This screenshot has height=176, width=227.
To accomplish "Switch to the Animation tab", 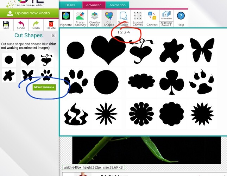I will pyautogui.click(x=118, y=5).
